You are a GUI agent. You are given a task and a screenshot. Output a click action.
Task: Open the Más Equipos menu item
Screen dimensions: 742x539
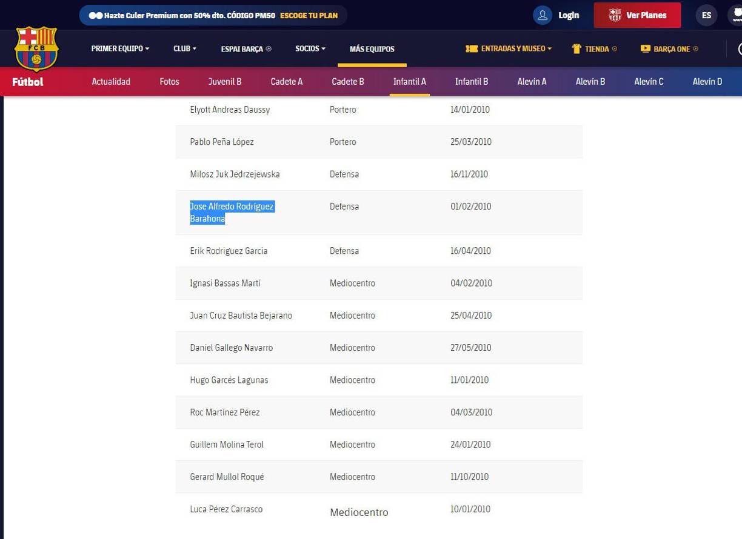click(x=372, y=48)
